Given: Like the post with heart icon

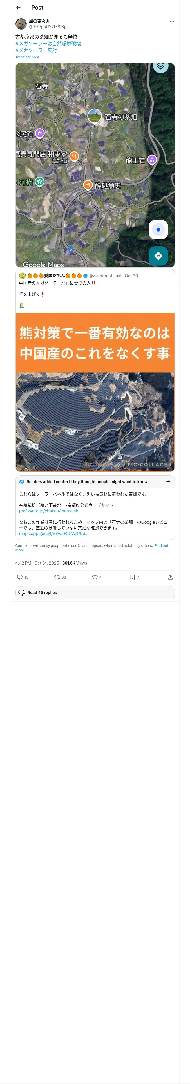Looking at the screenshot, I should [95, 577].
